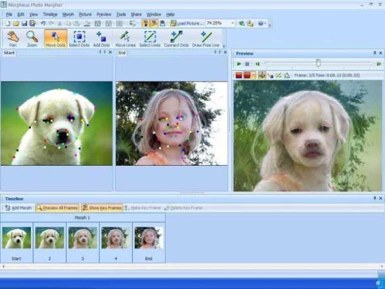Click the left arrow in Start panel header
The height and width of the screenshot is (289, 385).
(x=100, y=52)
